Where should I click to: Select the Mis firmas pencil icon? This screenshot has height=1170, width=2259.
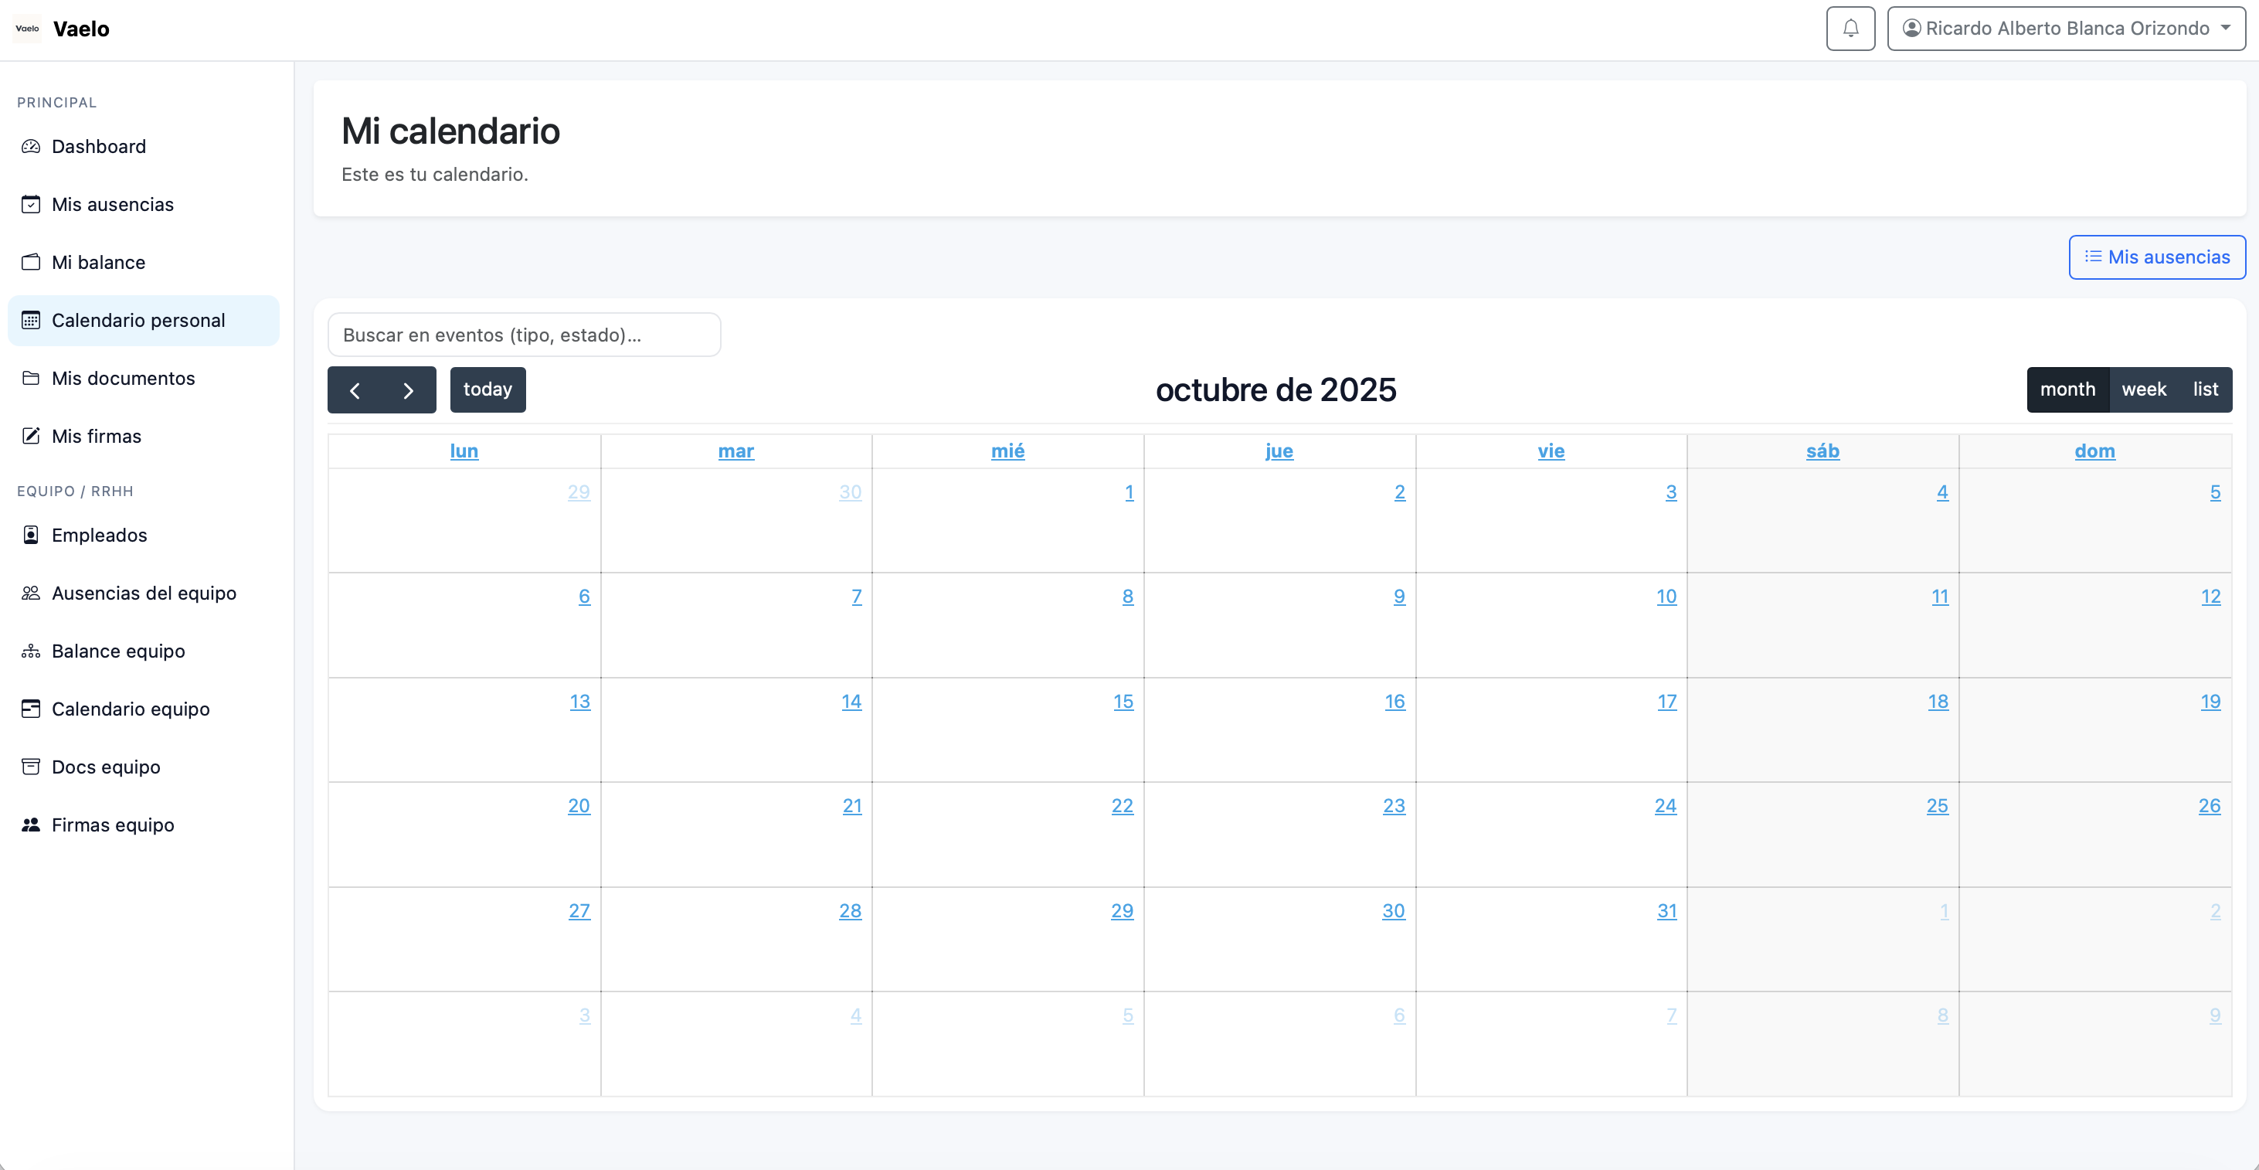(31, 436)
